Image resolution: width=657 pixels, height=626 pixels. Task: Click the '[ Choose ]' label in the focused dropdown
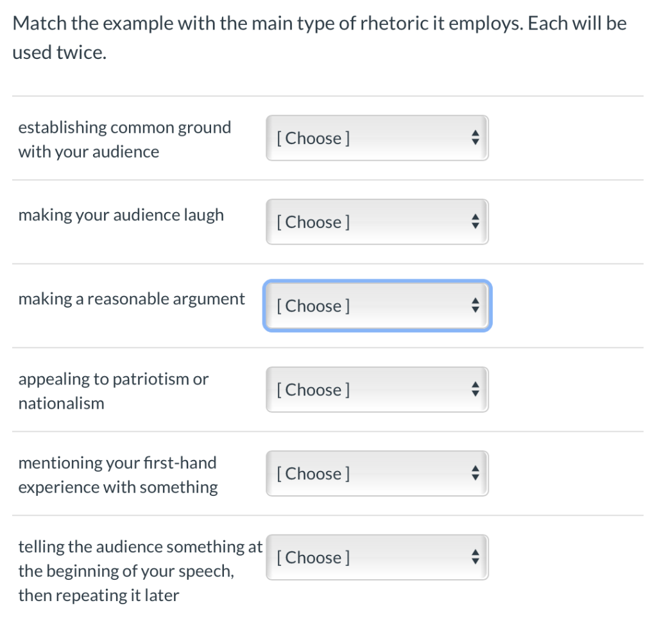312,306
